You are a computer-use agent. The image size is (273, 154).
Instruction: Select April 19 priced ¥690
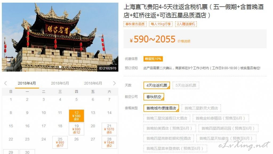(77, 129)
